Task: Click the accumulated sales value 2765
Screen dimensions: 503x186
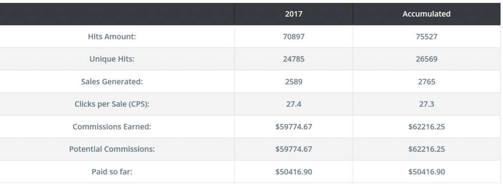Action: click(x=426, y=81)
